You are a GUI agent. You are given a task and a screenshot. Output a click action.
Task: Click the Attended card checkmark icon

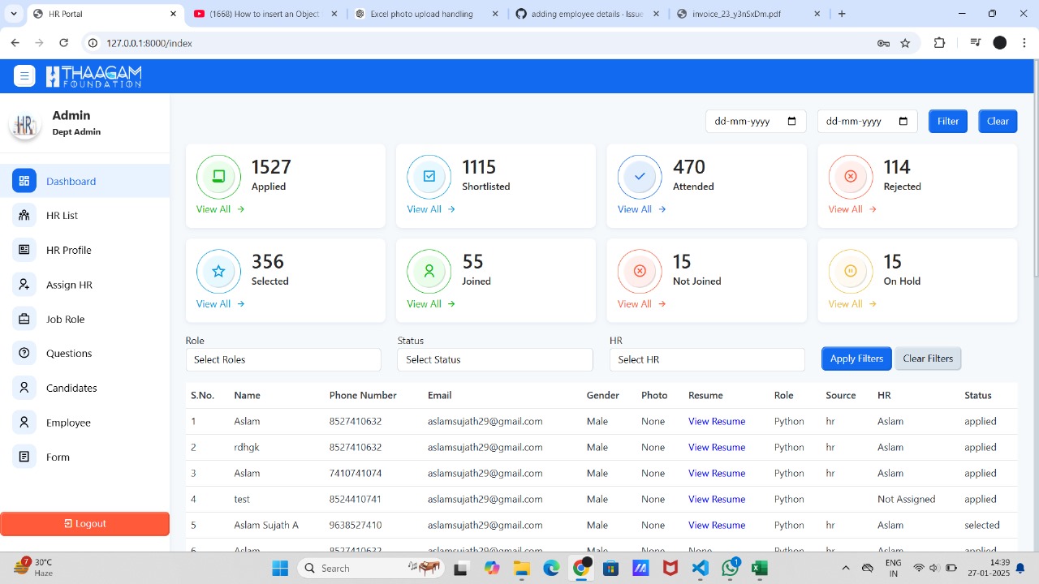click(x=640, y=176)
